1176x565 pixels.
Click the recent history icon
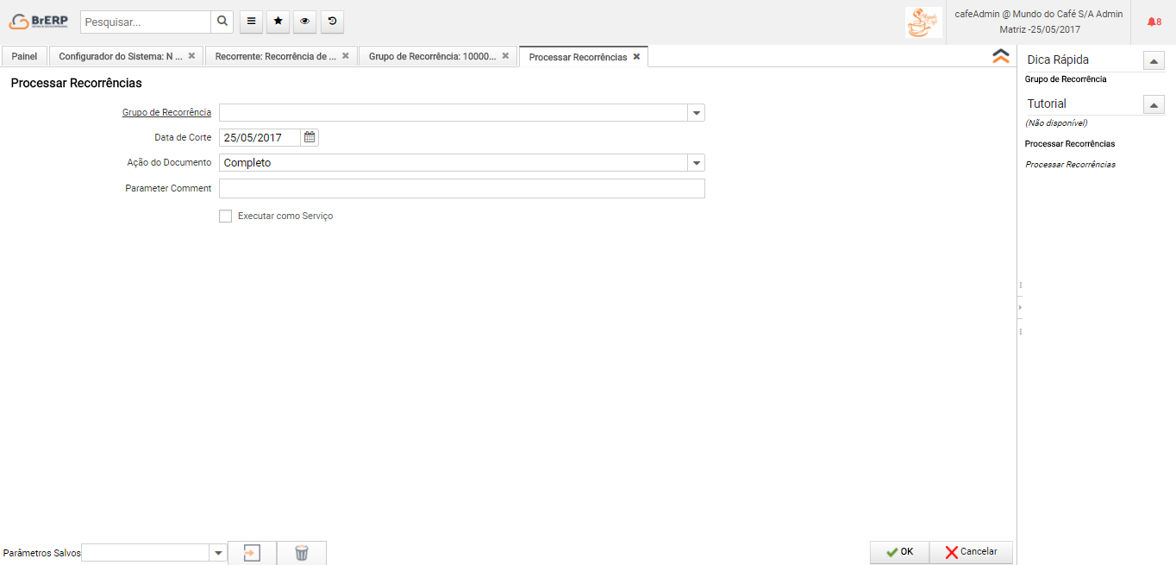click(x=332, y=22)
